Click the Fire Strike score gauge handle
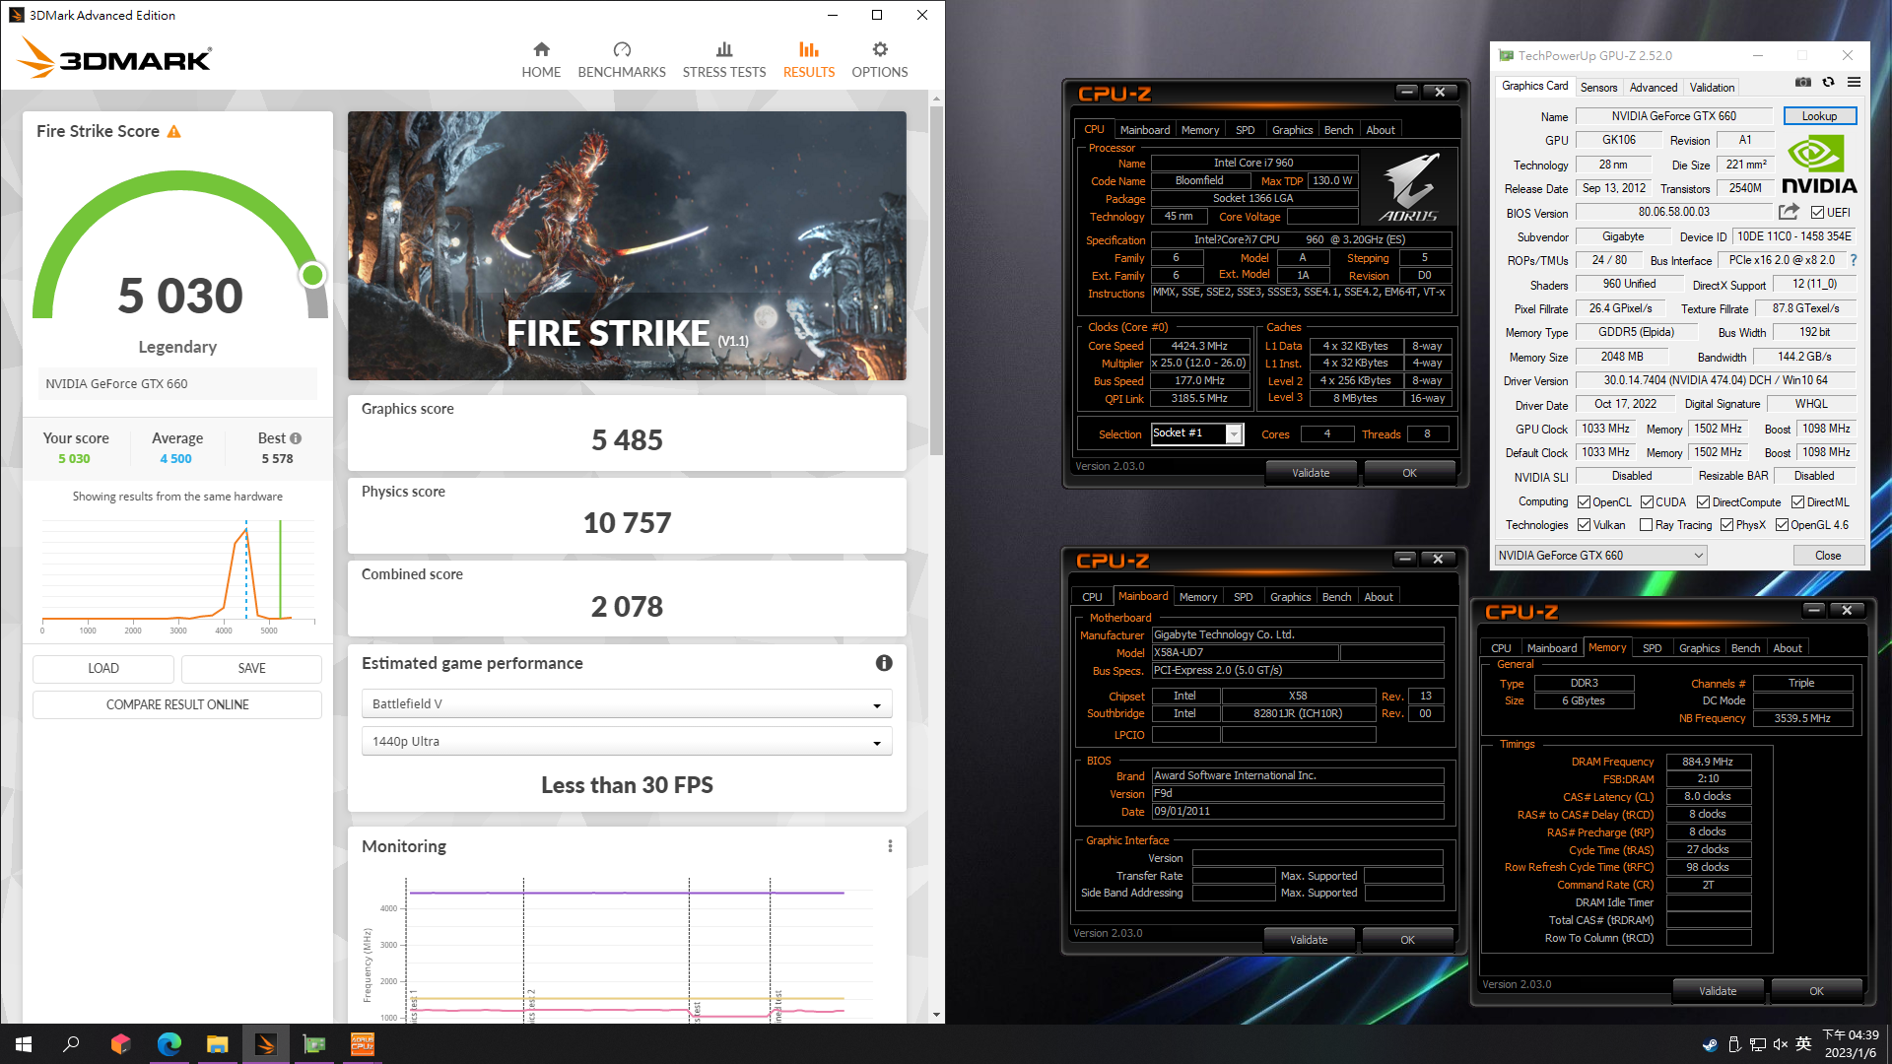Image resolution: width=1892 pixels, height=1064 pixels. (312, 275)
